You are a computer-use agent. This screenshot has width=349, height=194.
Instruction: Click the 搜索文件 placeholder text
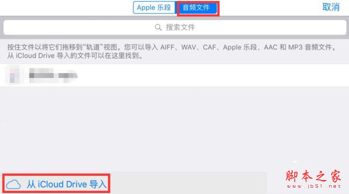[180, 28]
